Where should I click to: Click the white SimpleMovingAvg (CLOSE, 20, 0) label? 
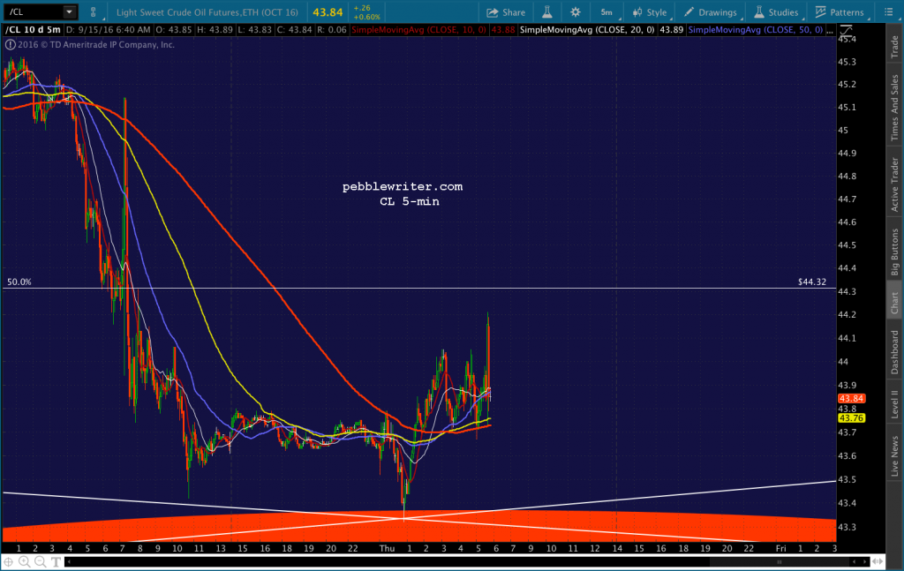point(587,30)
